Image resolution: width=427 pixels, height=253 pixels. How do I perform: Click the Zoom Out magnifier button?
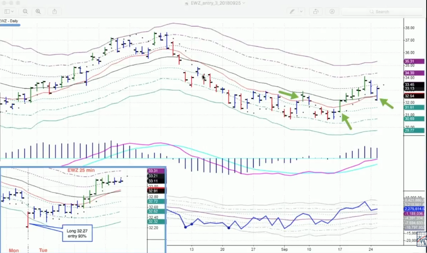25,11
